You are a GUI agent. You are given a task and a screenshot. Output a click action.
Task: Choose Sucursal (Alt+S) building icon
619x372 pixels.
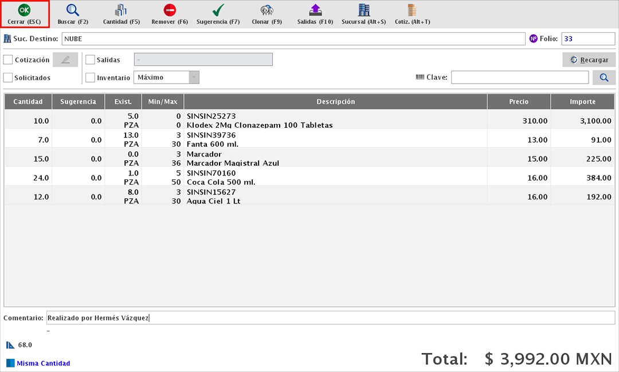pos(363,10)
